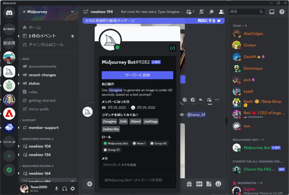
Task: Select the Midjourney sailboat server icon
Action: [x=9, y=72]
